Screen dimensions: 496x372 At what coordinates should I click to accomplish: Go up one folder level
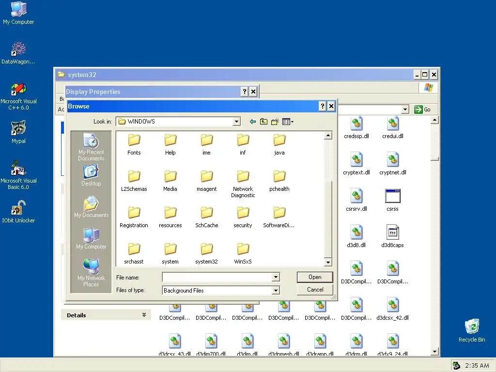263,122
